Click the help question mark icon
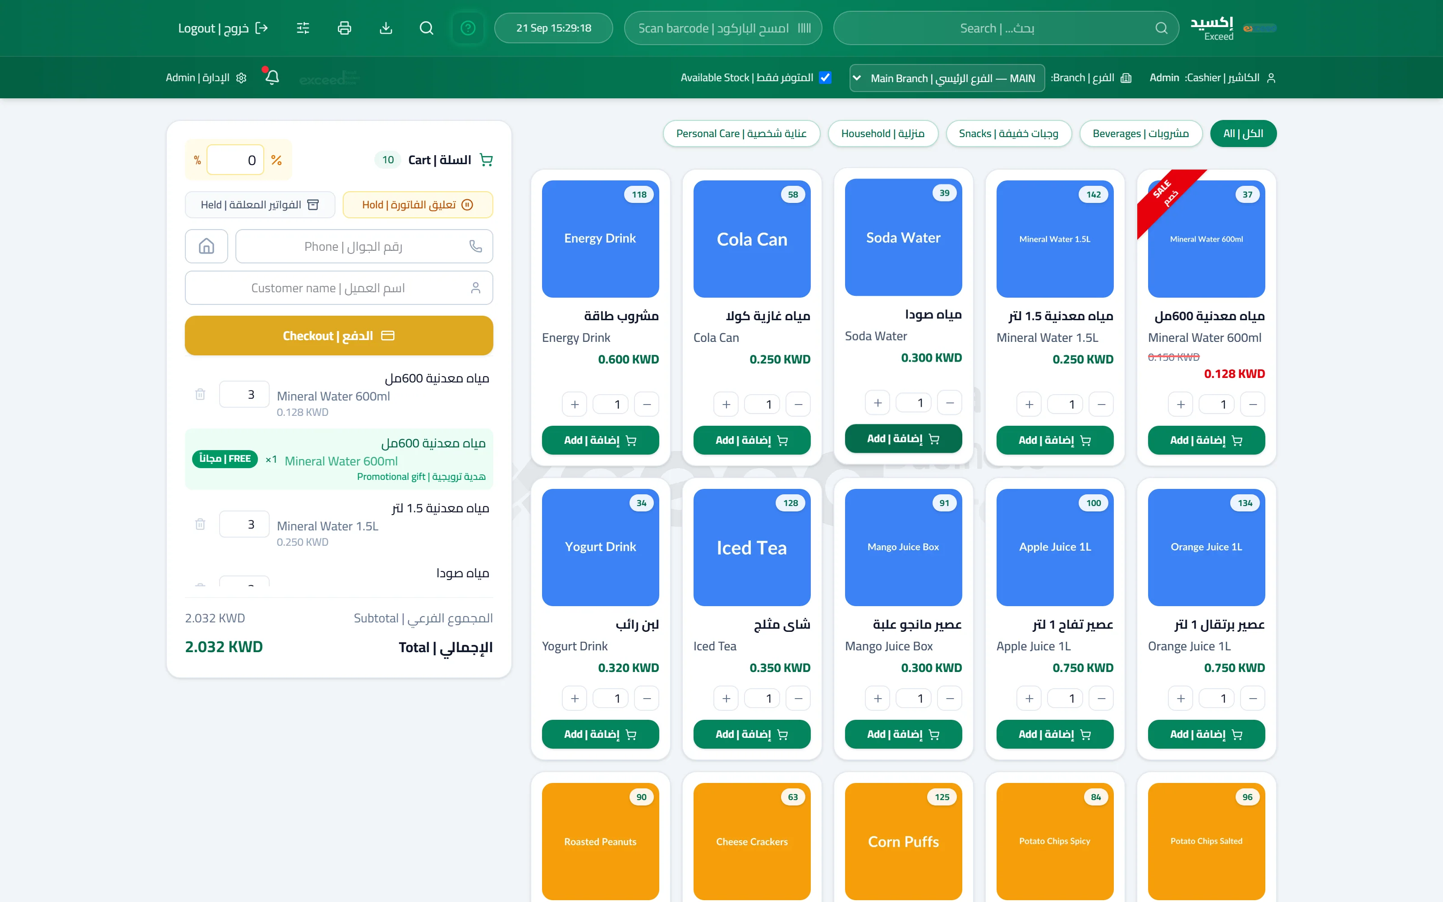The width and height of the screenshot is (1443, 902). (x=468, y=28)
